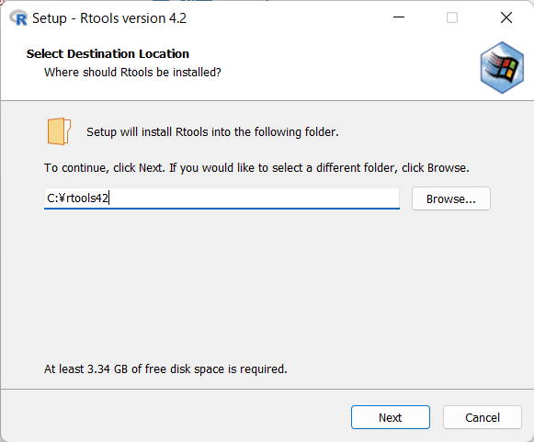534x442 pixels.
Task: Continue with the Next button
Action: point(391,417)
